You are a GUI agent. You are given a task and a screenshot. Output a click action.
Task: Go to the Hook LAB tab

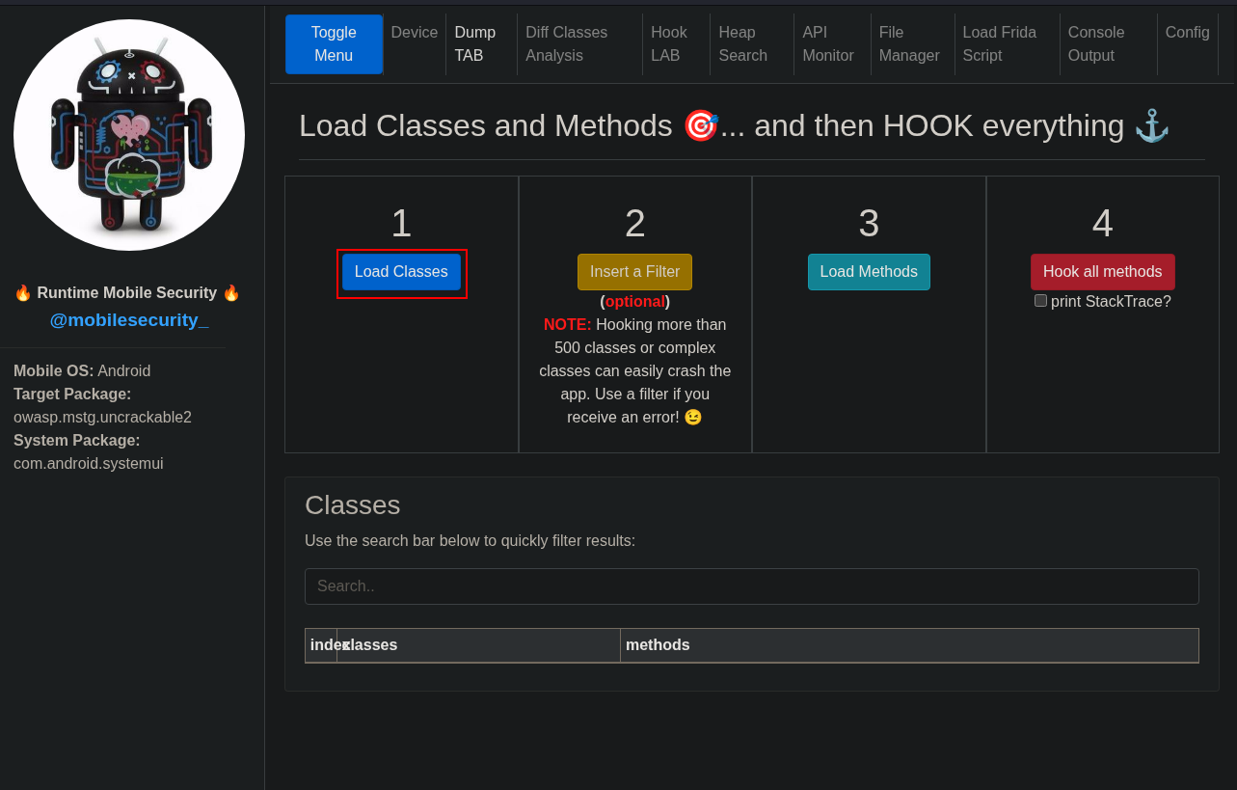pos(669,44)
